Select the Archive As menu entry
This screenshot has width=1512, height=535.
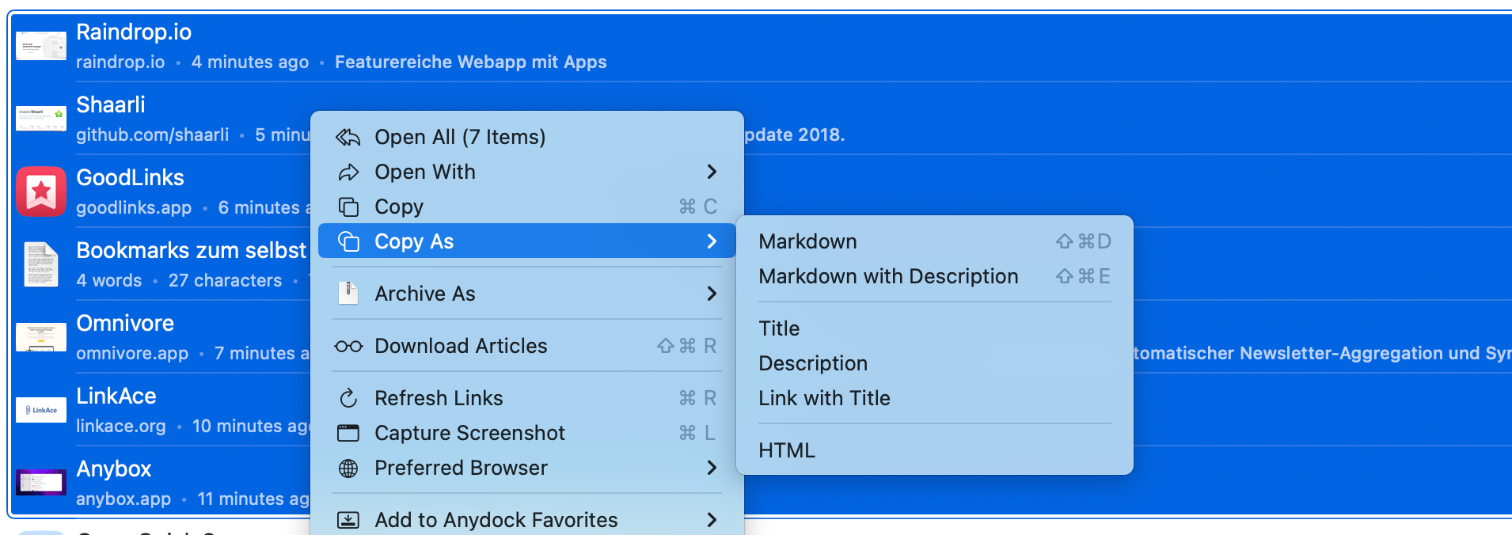pos(527,294)
